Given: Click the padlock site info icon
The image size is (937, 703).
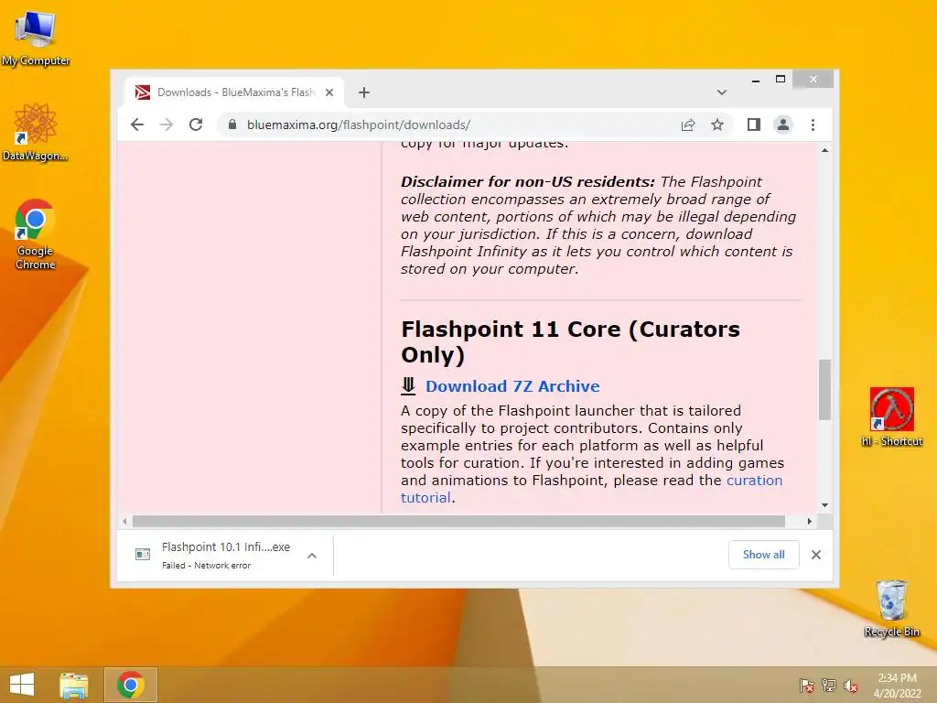Looking at the screenshot, I should (232, 124).
